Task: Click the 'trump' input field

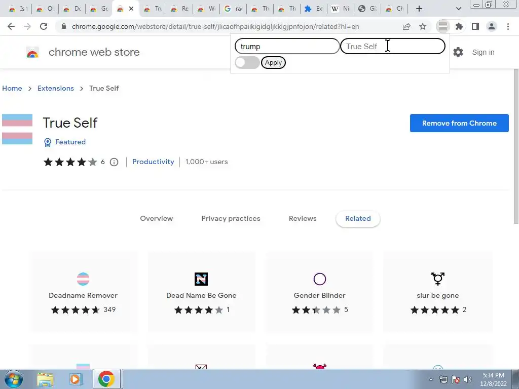Action: [x=287, y=46]
